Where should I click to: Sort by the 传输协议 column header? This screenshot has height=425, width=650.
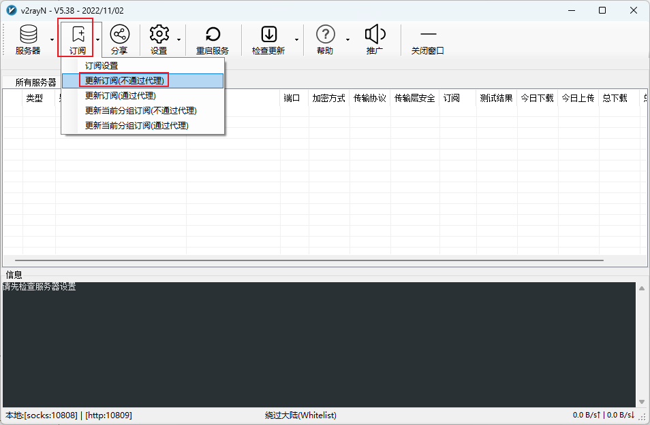click(x=370, y=98)
